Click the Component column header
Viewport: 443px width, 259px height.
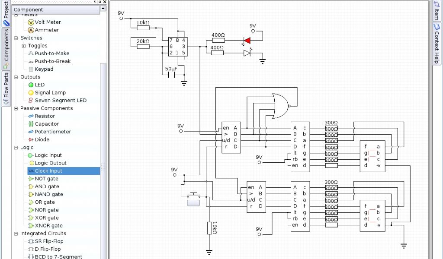point(55,9)
